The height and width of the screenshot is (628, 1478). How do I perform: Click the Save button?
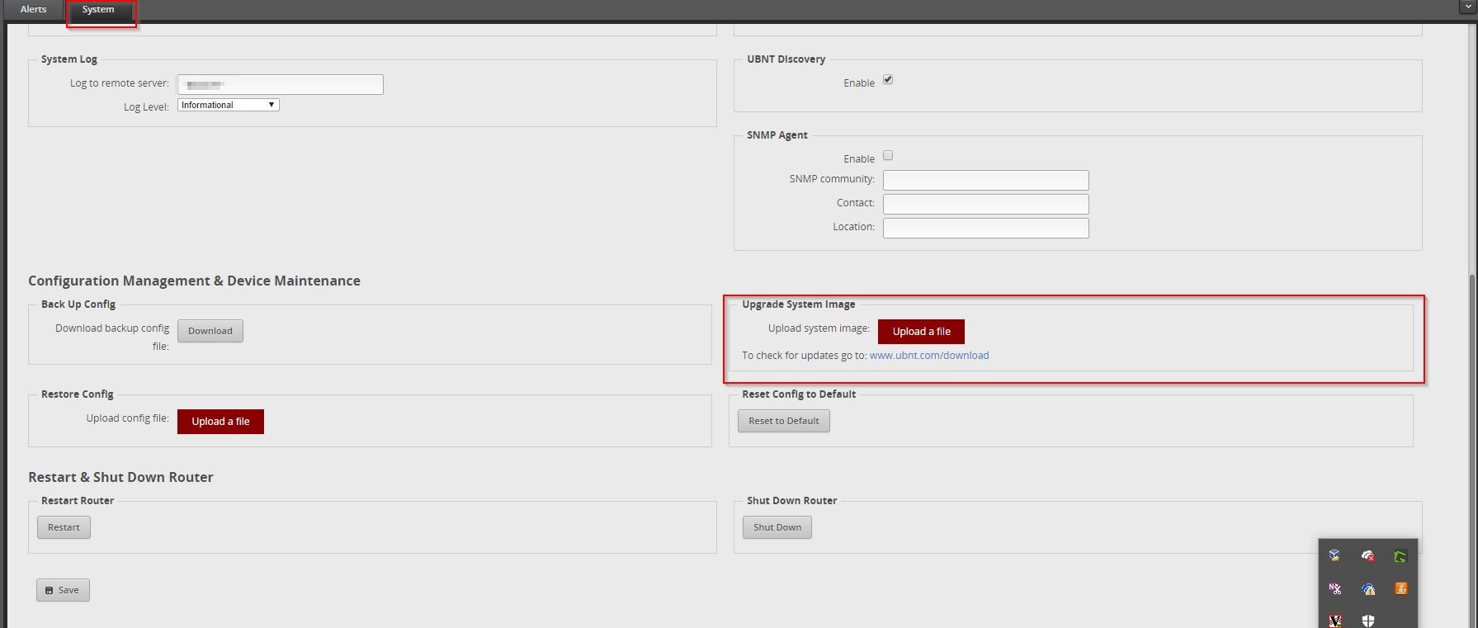(63, 590)
